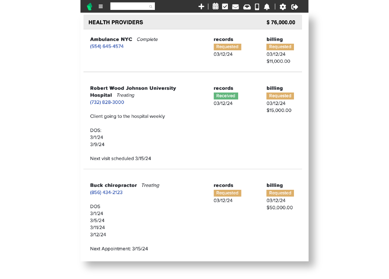Open the inbox tray icon
This screenshot has height=279, width=389.
(247, 7)
